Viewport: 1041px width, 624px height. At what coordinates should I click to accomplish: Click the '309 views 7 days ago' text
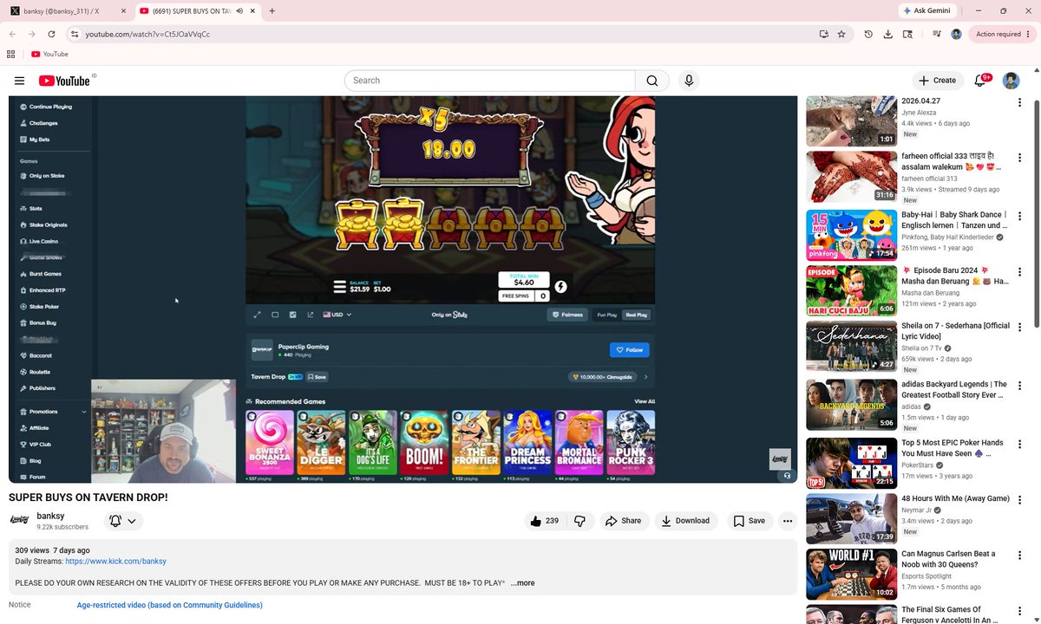pyautogui.click(x=52, y=550)
